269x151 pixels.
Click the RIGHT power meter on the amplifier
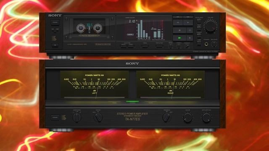(x=170, y=85)
